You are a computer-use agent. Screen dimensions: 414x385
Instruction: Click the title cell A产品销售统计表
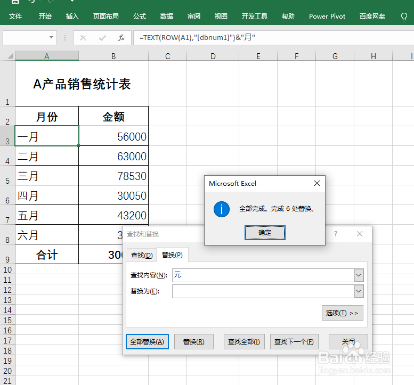(82, 84)
